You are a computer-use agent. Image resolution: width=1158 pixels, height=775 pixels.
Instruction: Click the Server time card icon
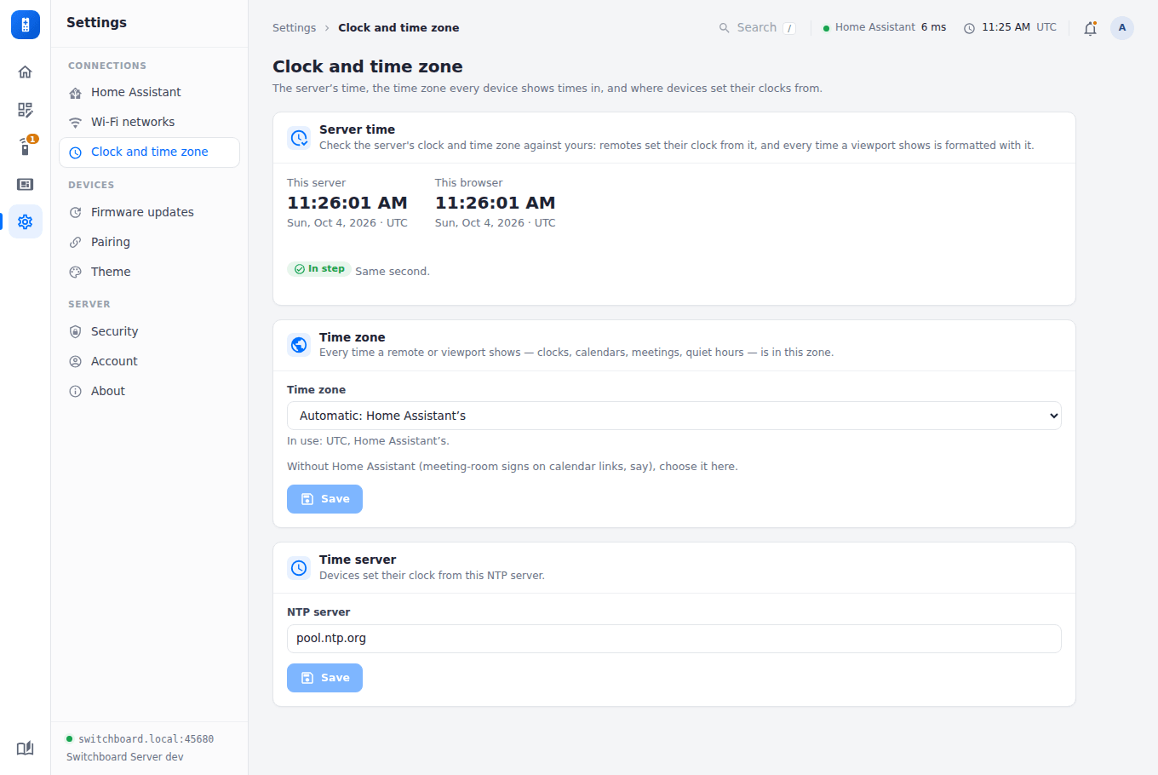299,137
